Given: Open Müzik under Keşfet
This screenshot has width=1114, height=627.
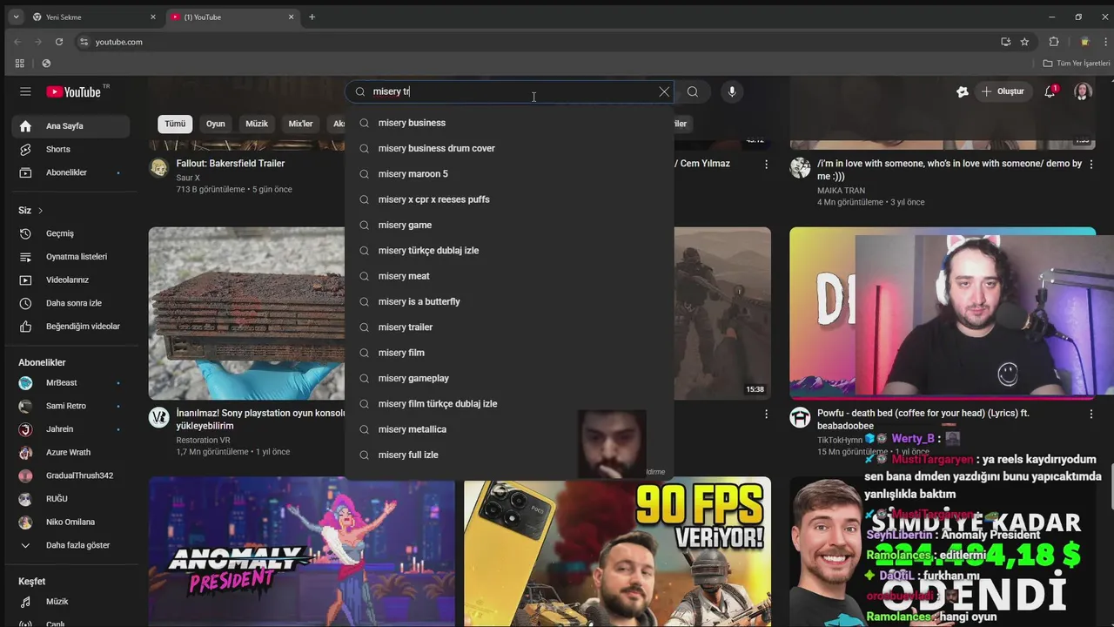Looking at the screenshot, I should [x=70, y=602].
